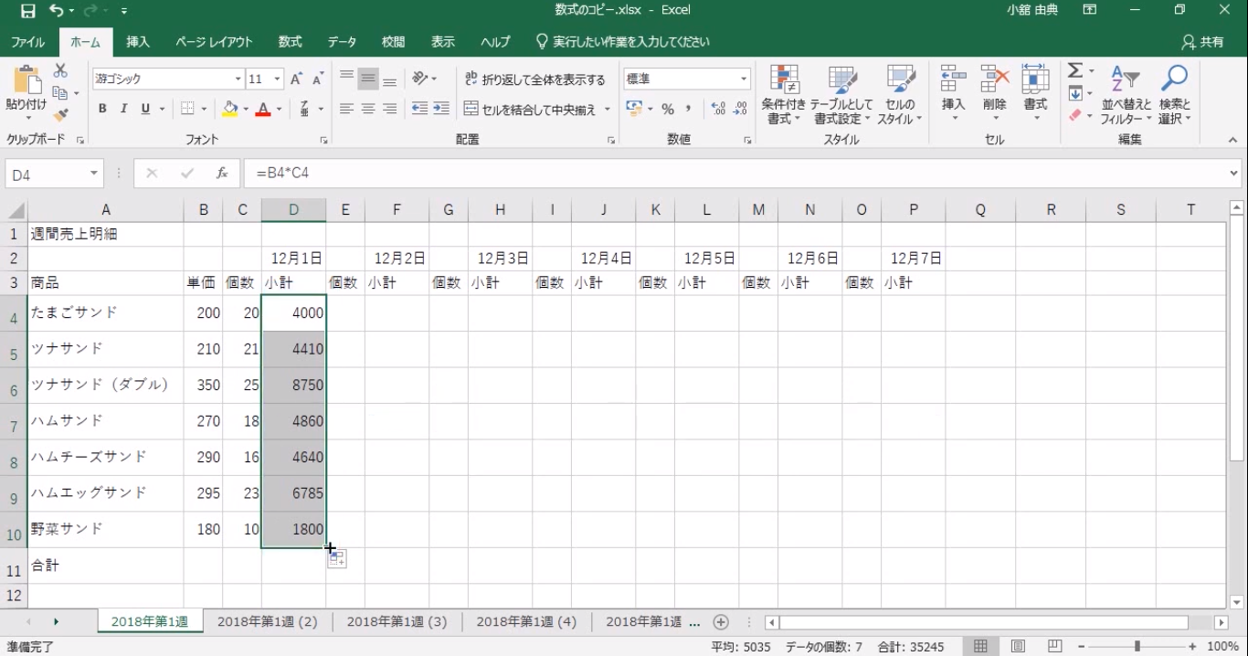Switch to sheet 2018年第1週 (2)
This screenshot has height=656, width=1248.
[267, 621]
